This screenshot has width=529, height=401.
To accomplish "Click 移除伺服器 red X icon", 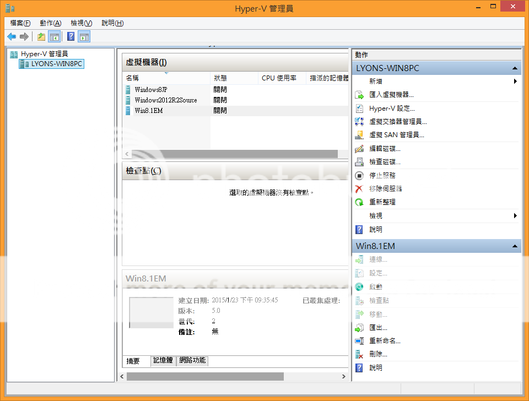I will pyautogui.click(x=359, y=189).
